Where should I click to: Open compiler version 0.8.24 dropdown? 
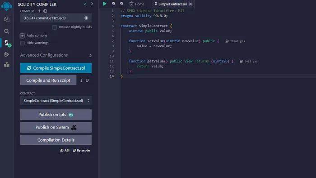tap(56, 18)
